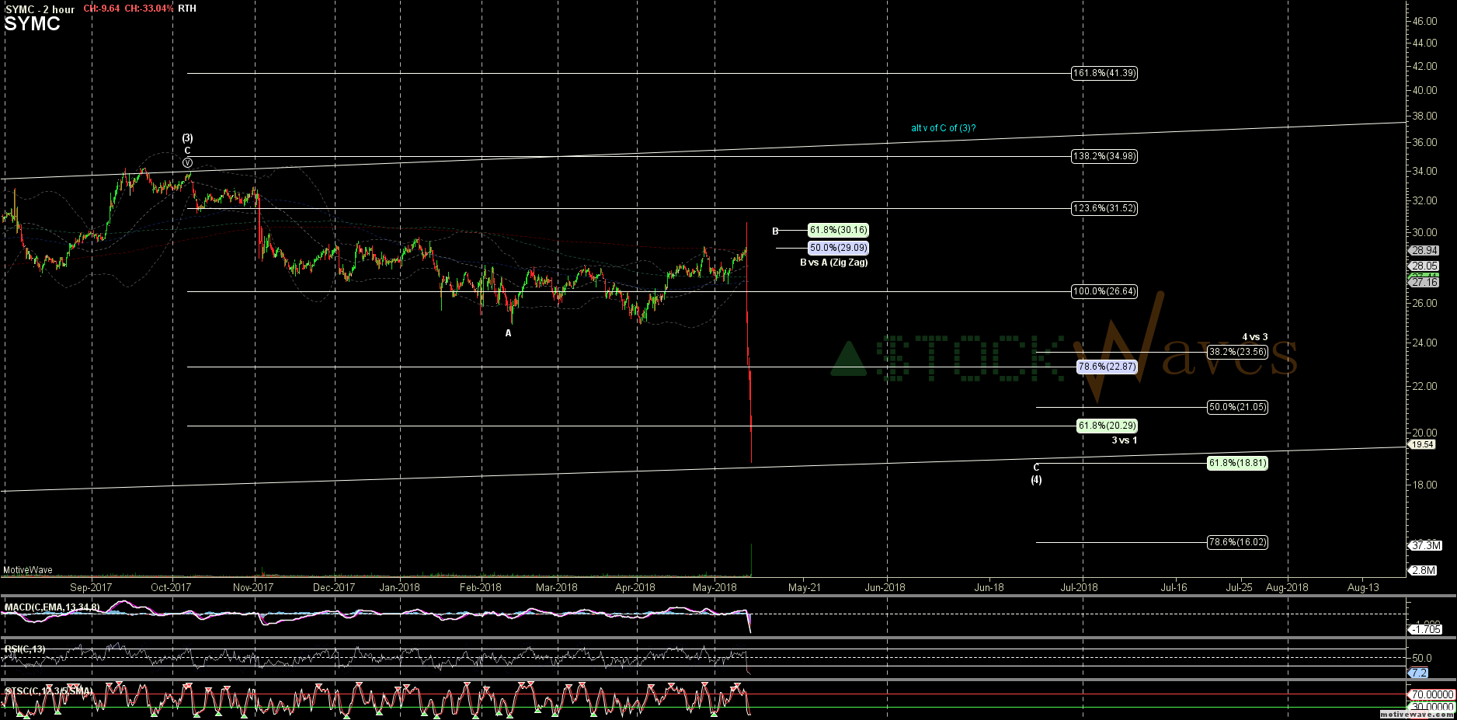1457x720 pixels.
Task: Click the circled v wave label
Action: (187, 163)
